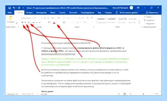Expand the Styles gallery more arrow
This screenshot has height=101, width=167.
pos(139,23)
